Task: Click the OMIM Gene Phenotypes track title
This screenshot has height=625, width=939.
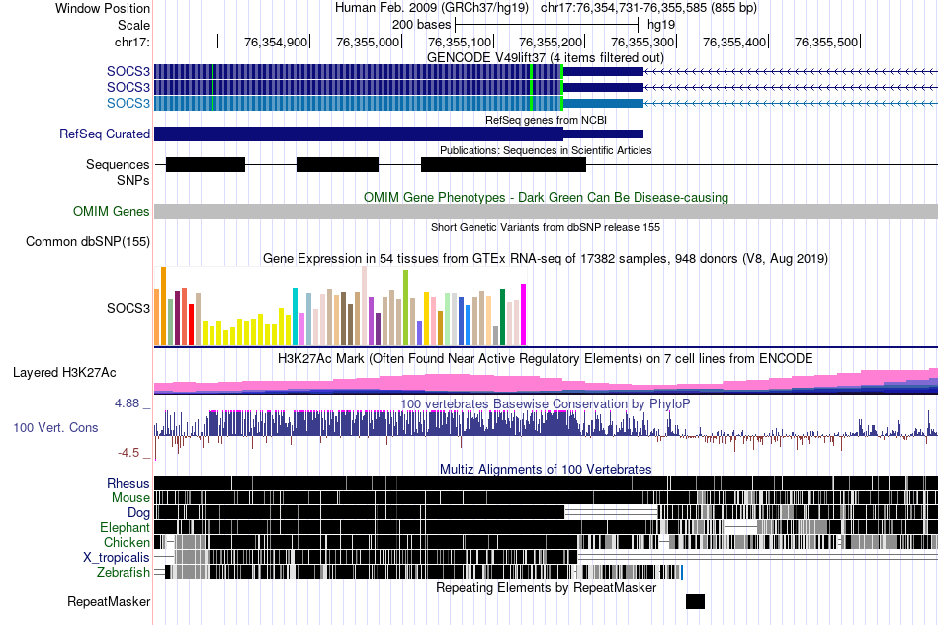Action: (x=547, y=197)
